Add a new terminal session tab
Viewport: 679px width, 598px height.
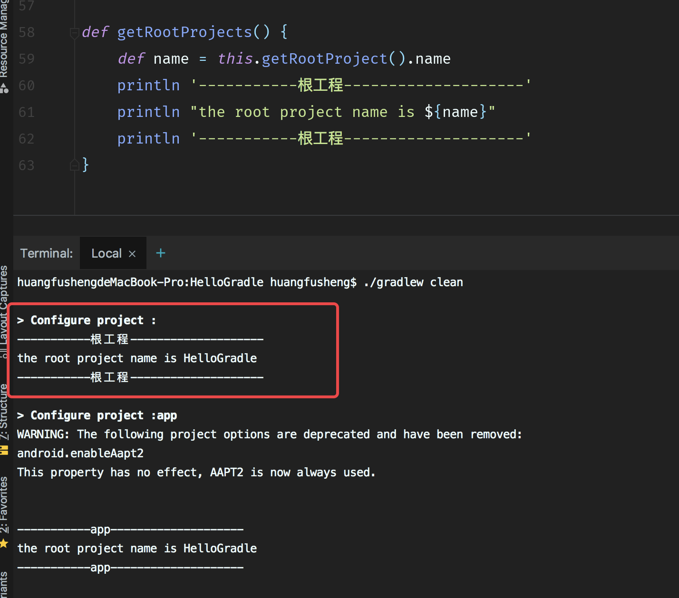point(161,253)
